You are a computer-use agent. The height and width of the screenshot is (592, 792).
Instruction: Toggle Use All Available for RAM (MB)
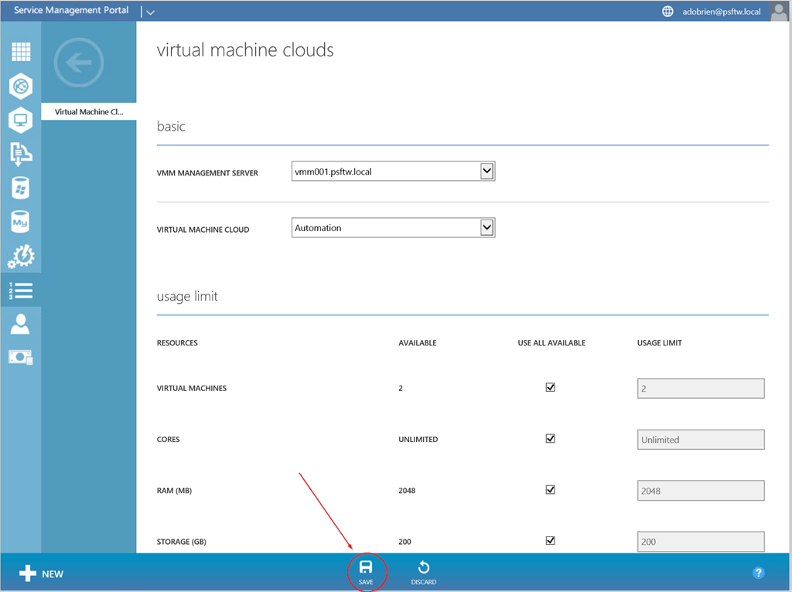tap(551, 489)
